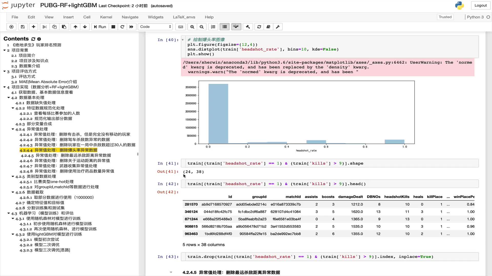Viewport: 492px width, 276px height.
Task: Copy the selected cells
Action: (x=54, y=27)
